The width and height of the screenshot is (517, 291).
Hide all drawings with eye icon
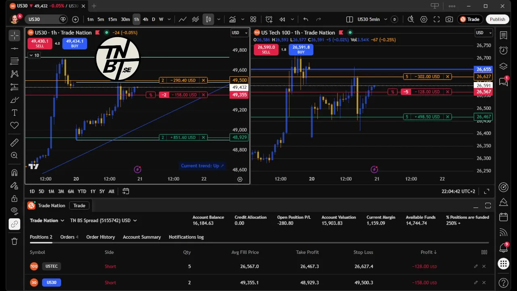[15, 211]
